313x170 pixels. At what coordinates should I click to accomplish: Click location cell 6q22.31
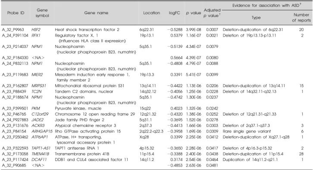click(147, 30)
